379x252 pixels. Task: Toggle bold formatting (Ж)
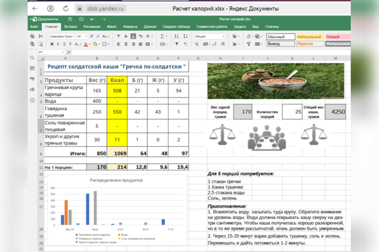coord(52,44)
